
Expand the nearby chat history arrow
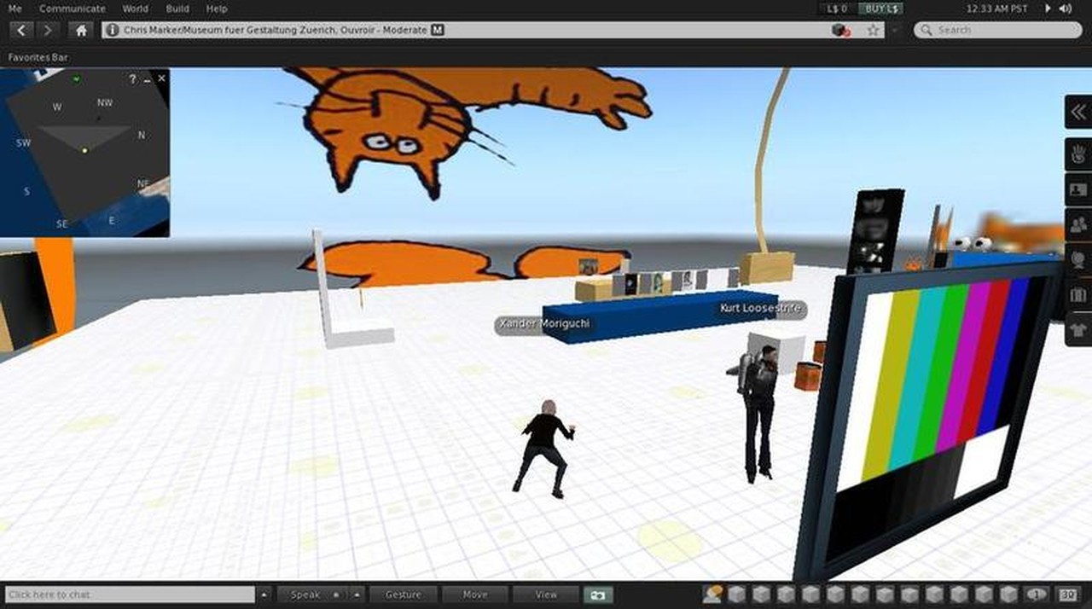264,594
